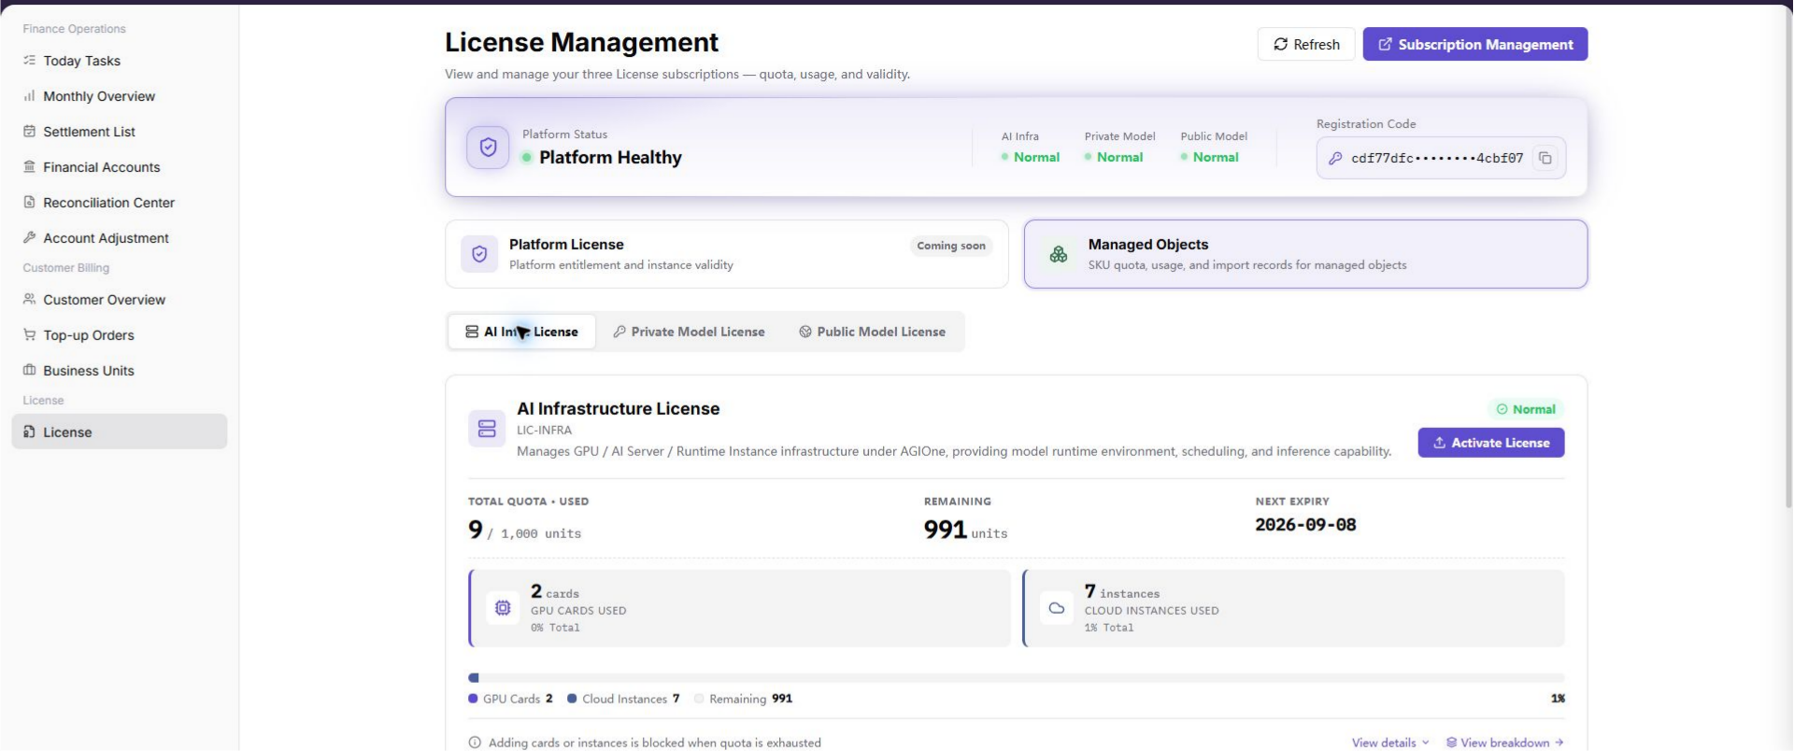1794x751 pixels.
Task: Open Managed Objects card
Action: coord(1305,254)
